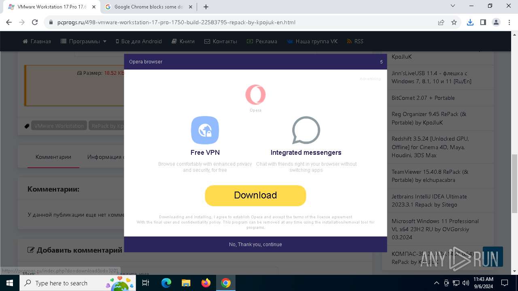Close the Google Chrome blocks downloads tab
Viewport: 518px width, 291px height.
(x=191, y=7)
